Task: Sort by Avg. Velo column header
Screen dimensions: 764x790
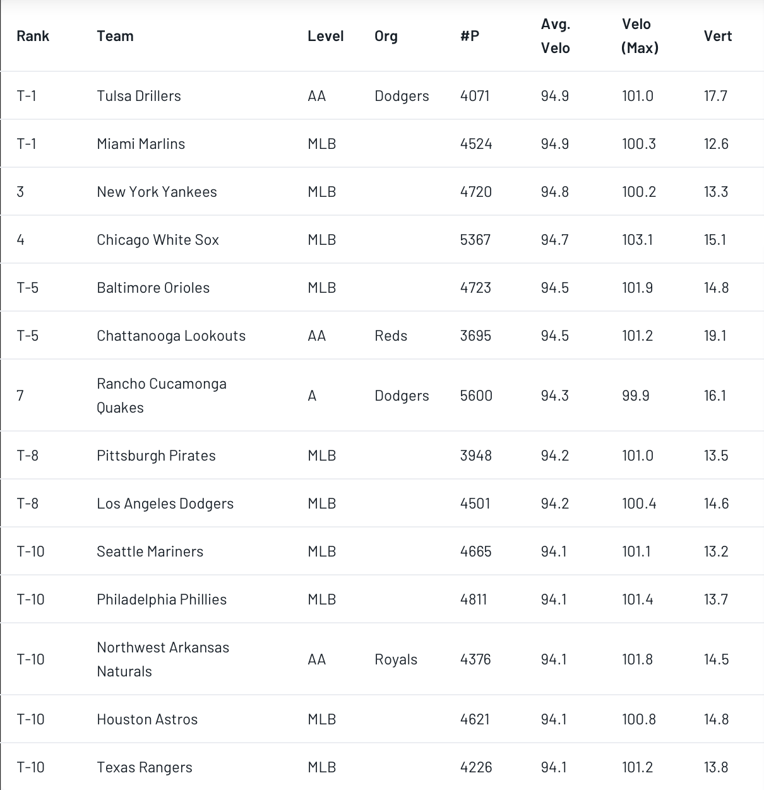Action: [x=556, y=36]
